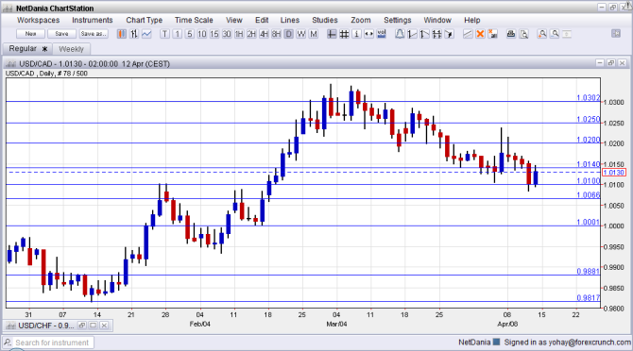Click the New workspace button
Screen dimensions: 633x351
coord(30,34)
